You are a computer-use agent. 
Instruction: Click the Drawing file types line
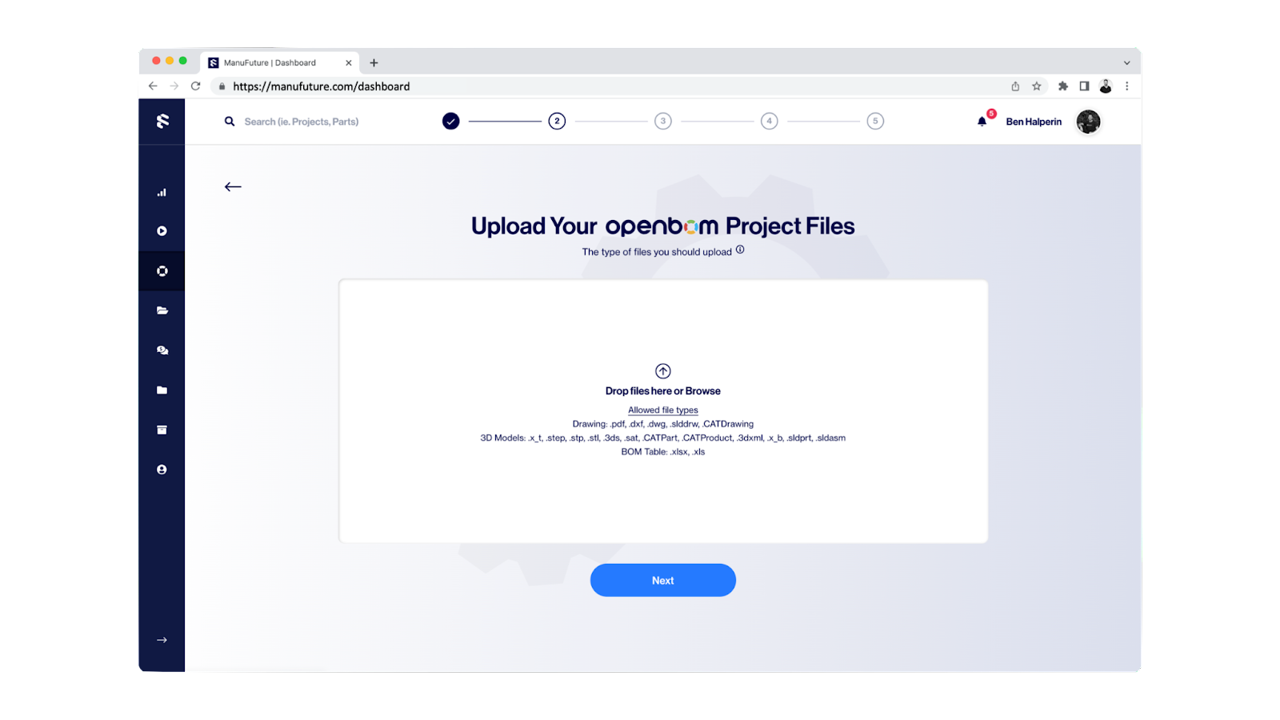[663, 424]
